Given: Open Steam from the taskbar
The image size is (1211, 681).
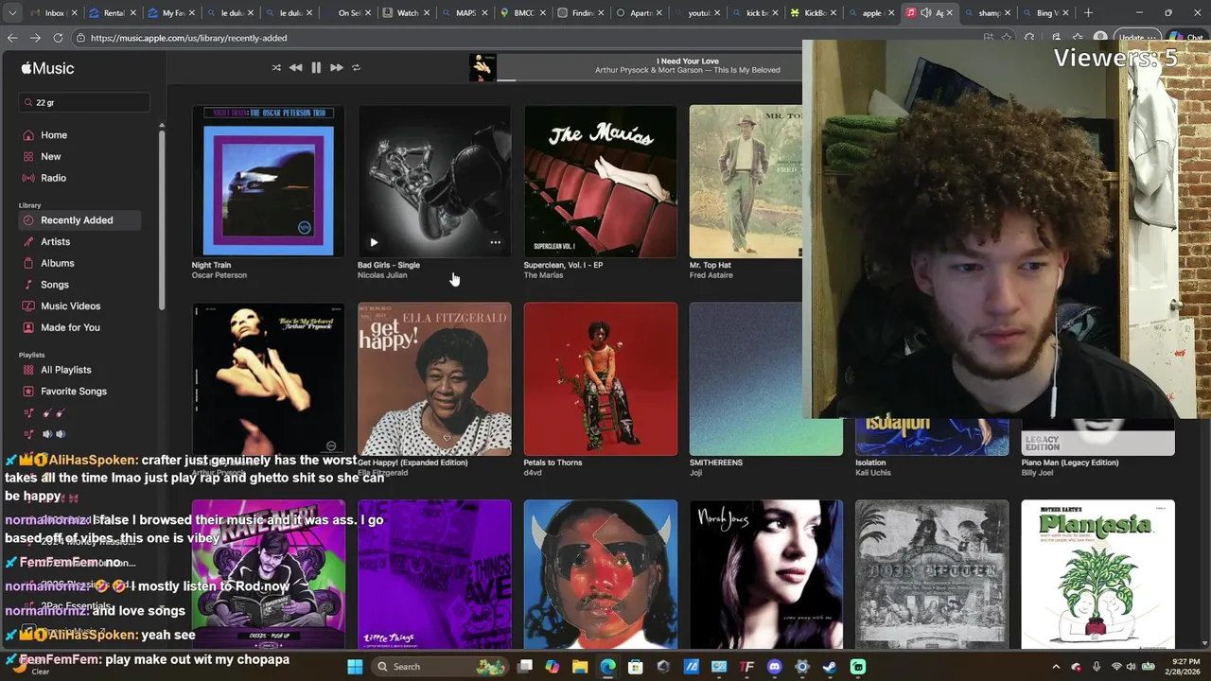Looking at the screenshot, I should 830,667.
